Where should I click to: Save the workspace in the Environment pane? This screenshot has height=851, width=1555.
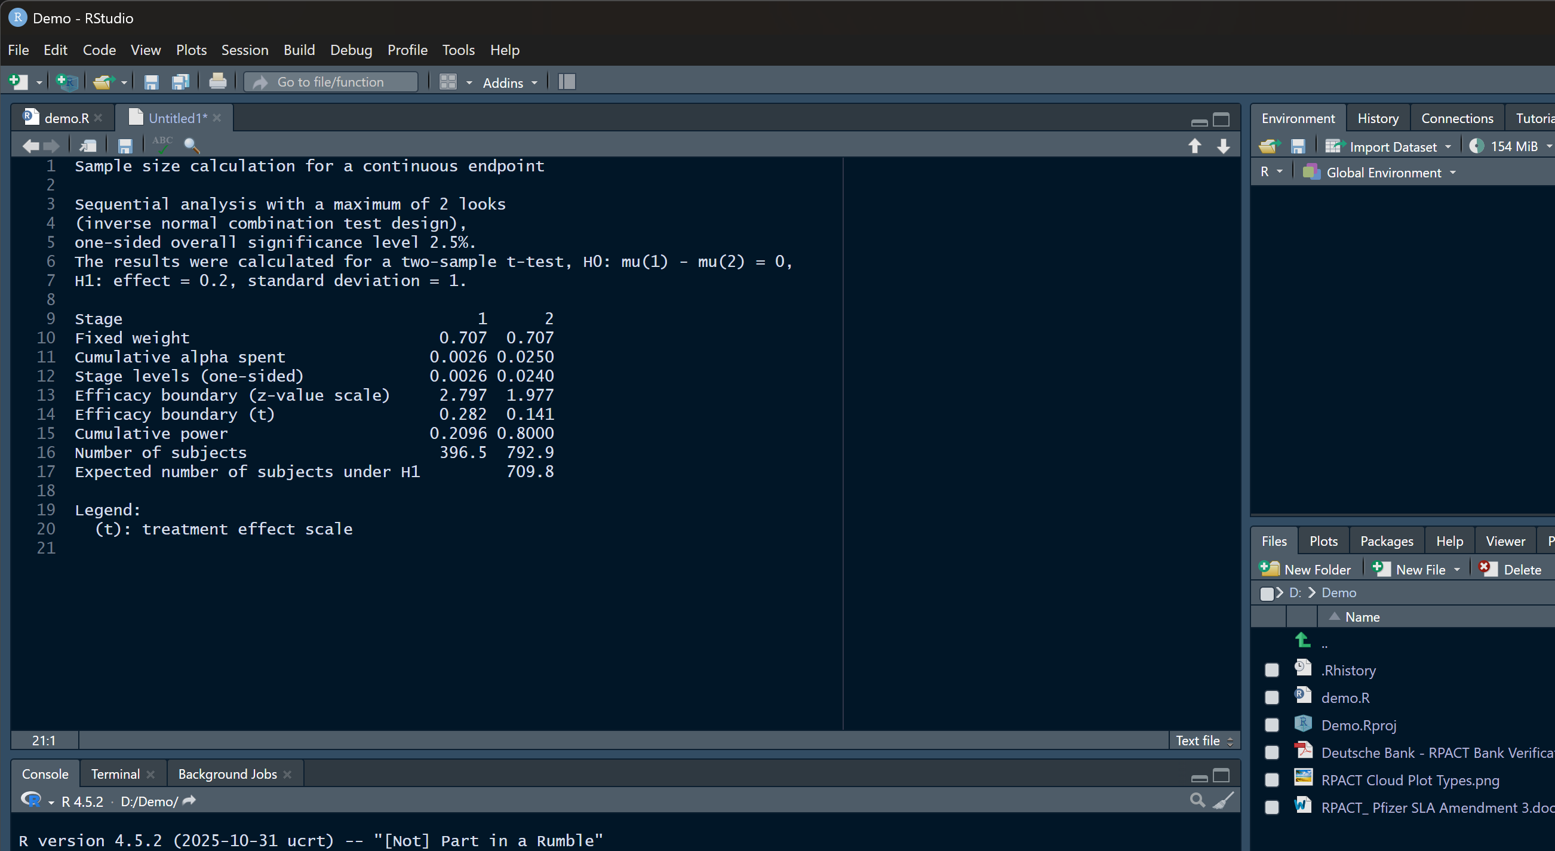(x=1298, y=146)
